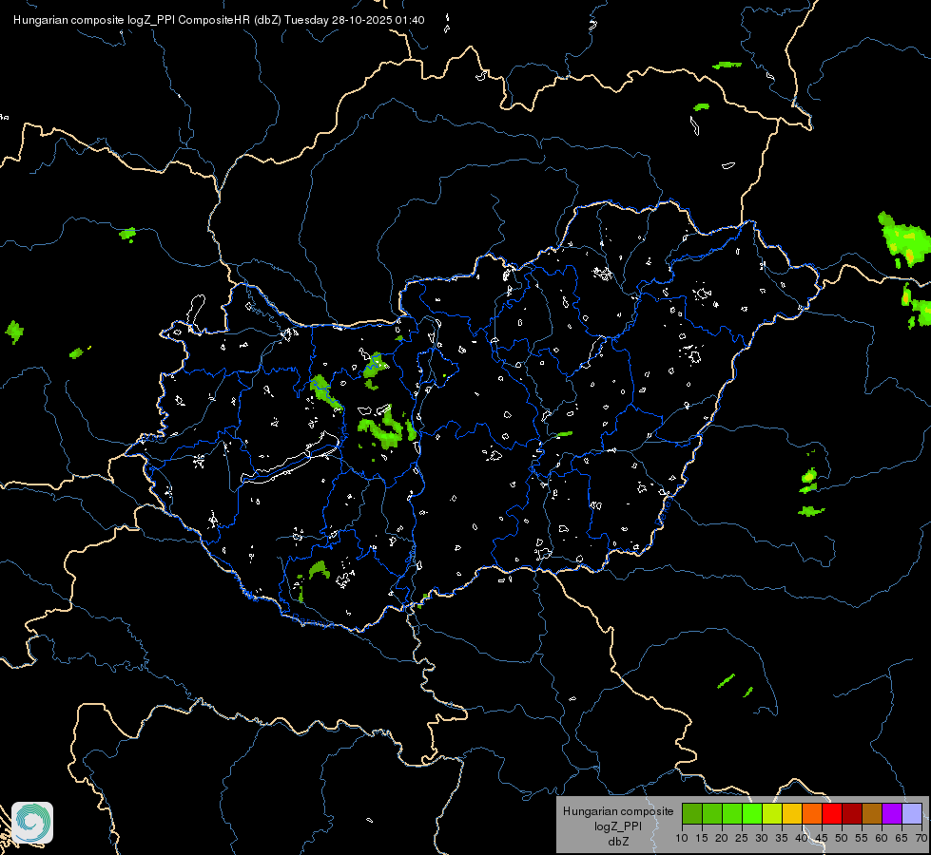
Task: Select the bright red 45-50 dBZ swatch
Action: coord(832,813)
